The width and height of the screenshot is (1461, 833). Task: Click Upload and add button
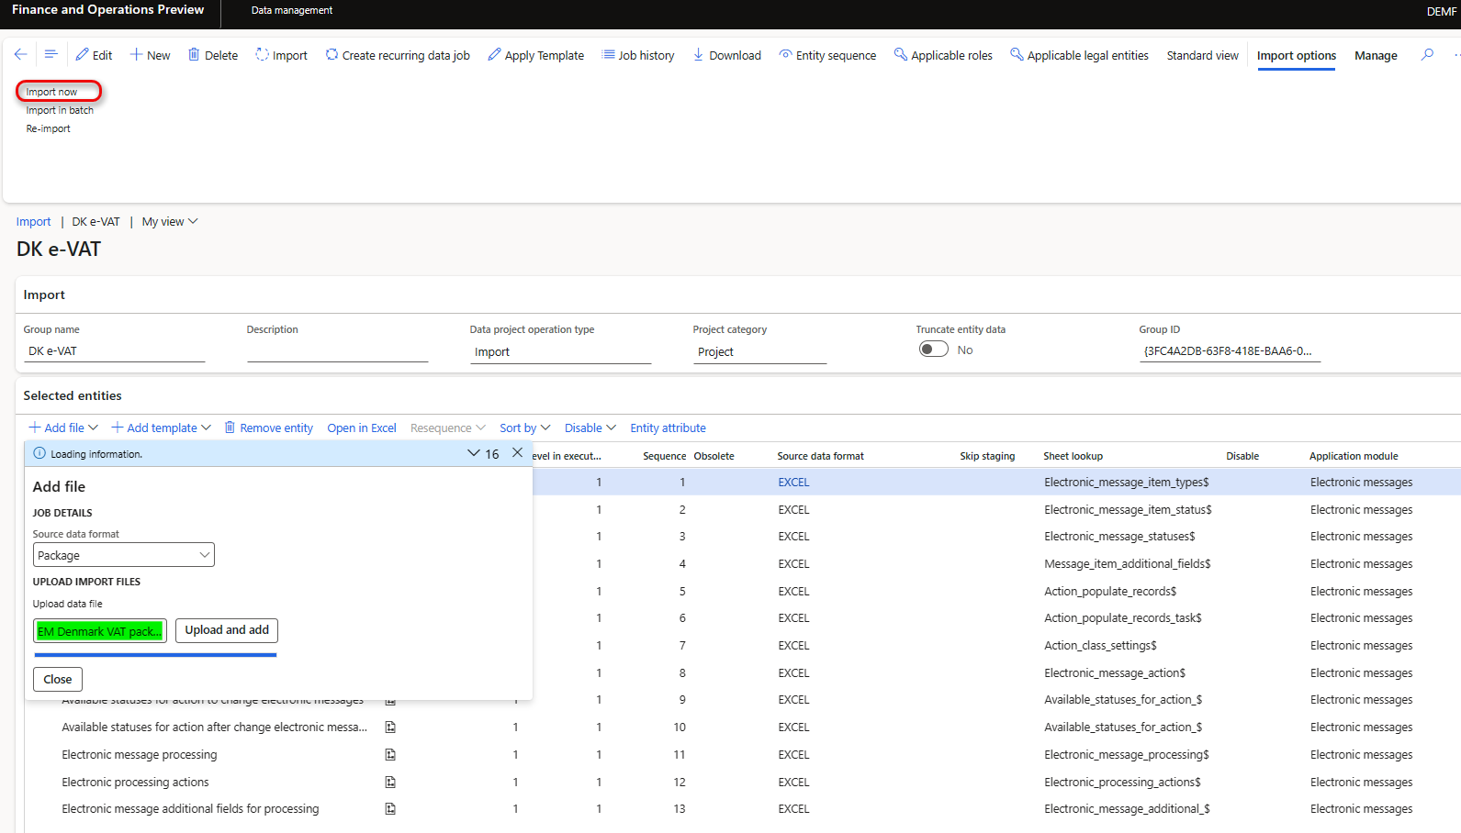pos(227,630)
